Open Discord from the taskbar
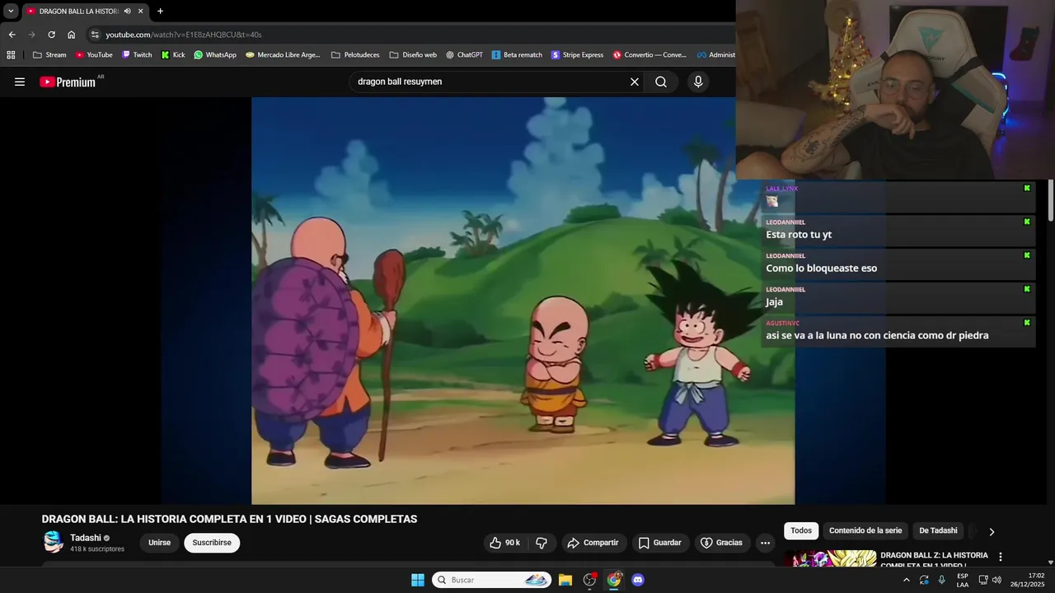Screen dimensions: 1055x593 click(638, 580)
